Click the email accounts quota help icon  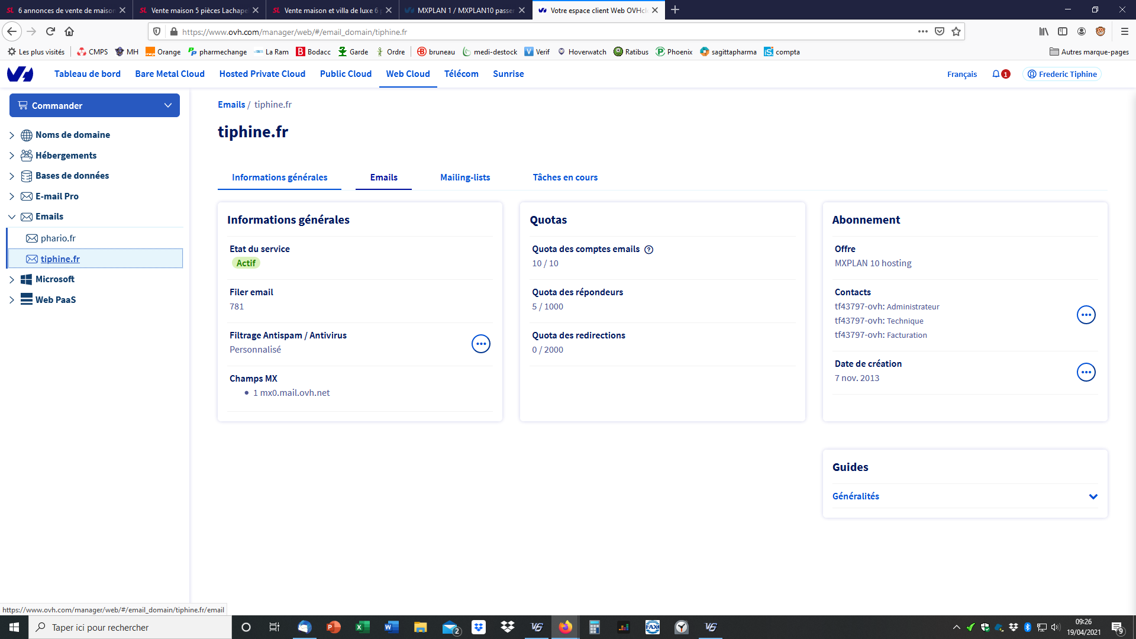(648, 250)
